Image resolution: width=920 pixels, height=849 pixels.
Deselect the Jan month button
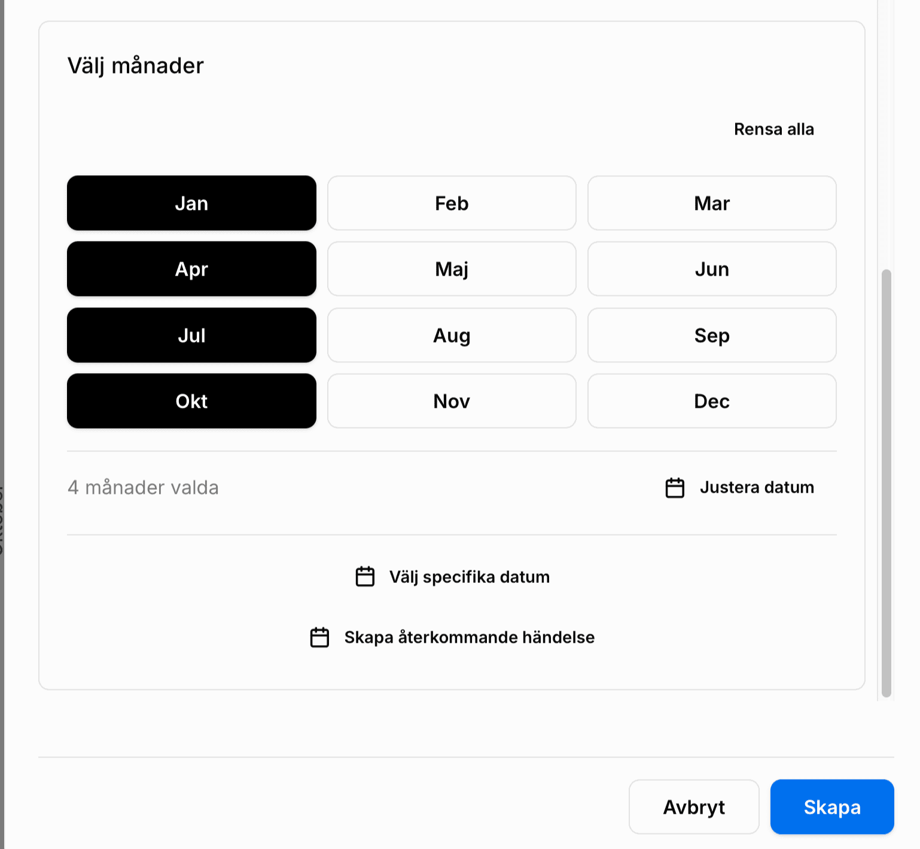(191, 203)
